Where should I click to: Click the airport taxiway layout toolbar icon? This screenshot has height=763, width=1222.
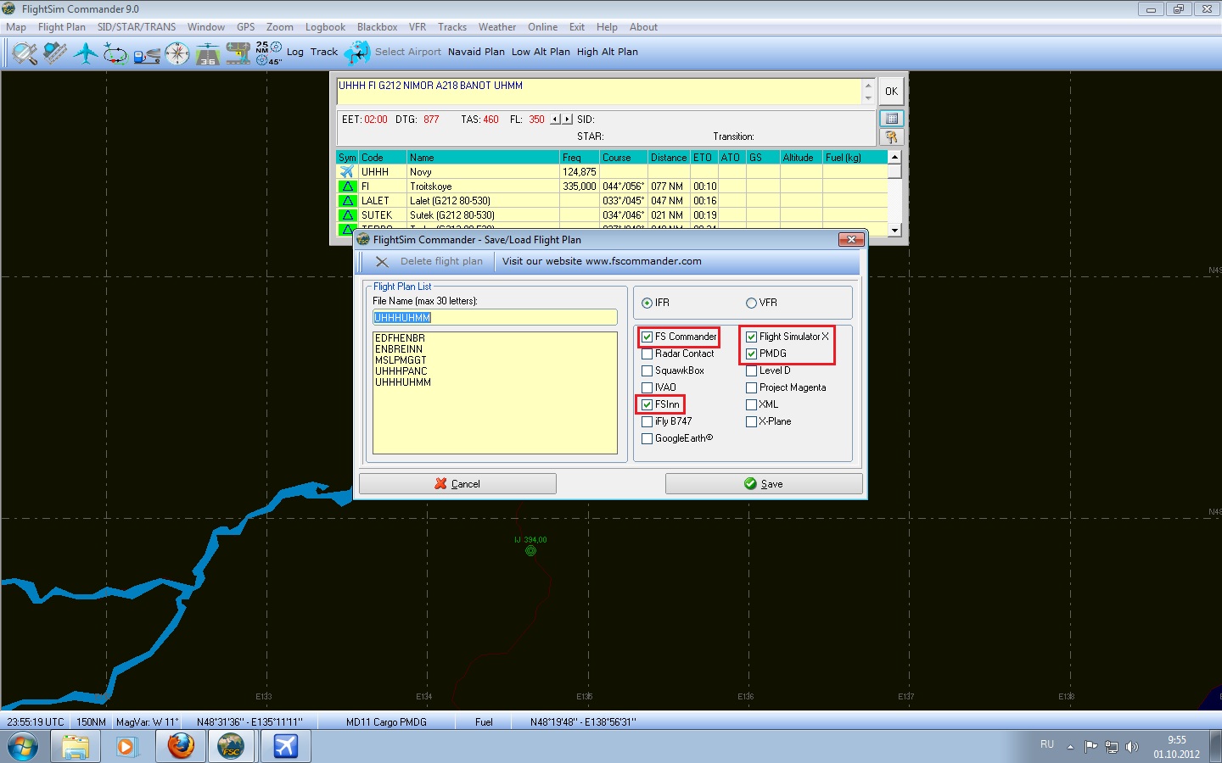[238, 54]
